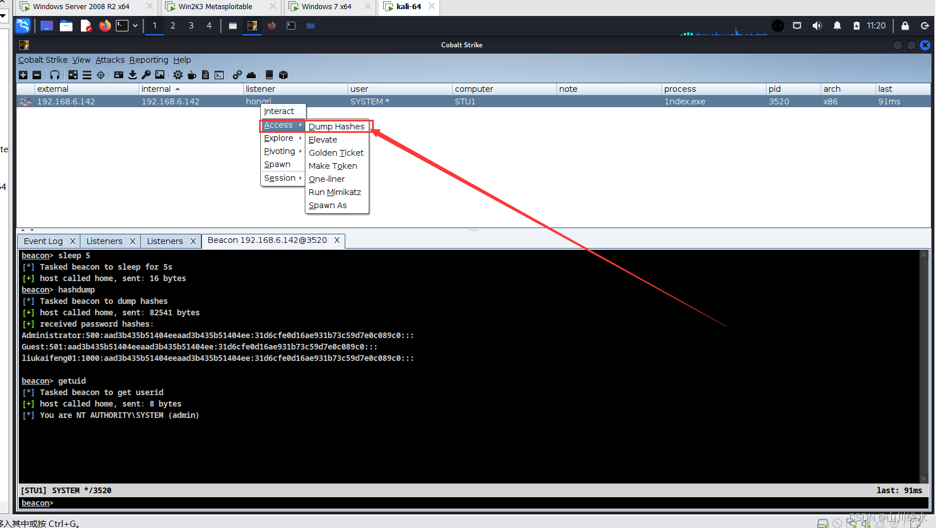The width and height of the screenshot is (936, 528).
Task: Launch the terminal emulator from Kali panel
Action: (x=122, y=26)
